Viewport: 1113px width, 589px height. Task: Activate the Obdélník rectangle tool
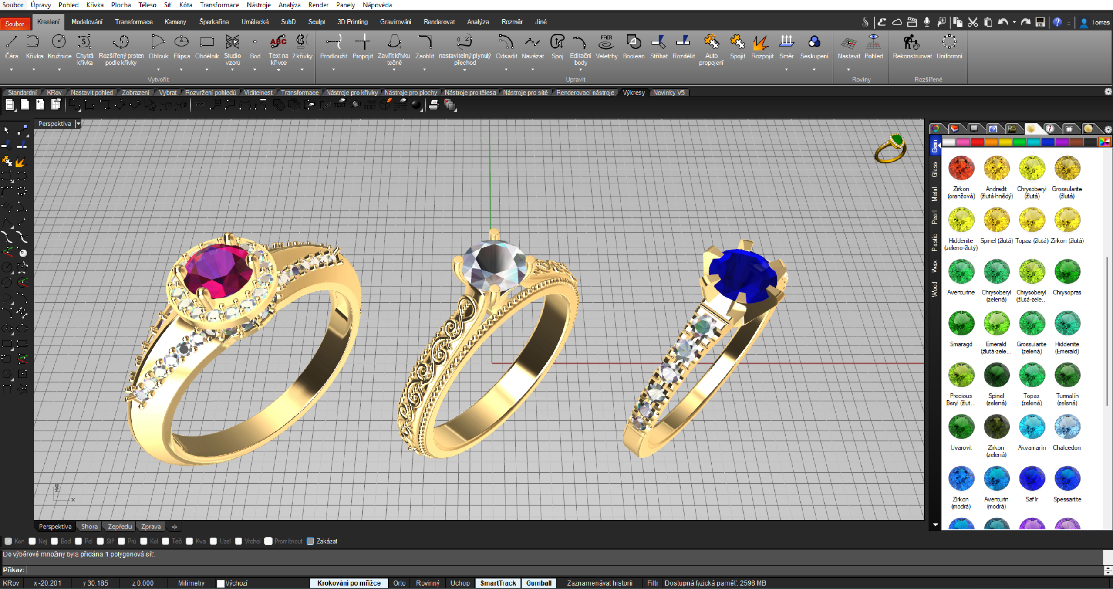point(207,47)
